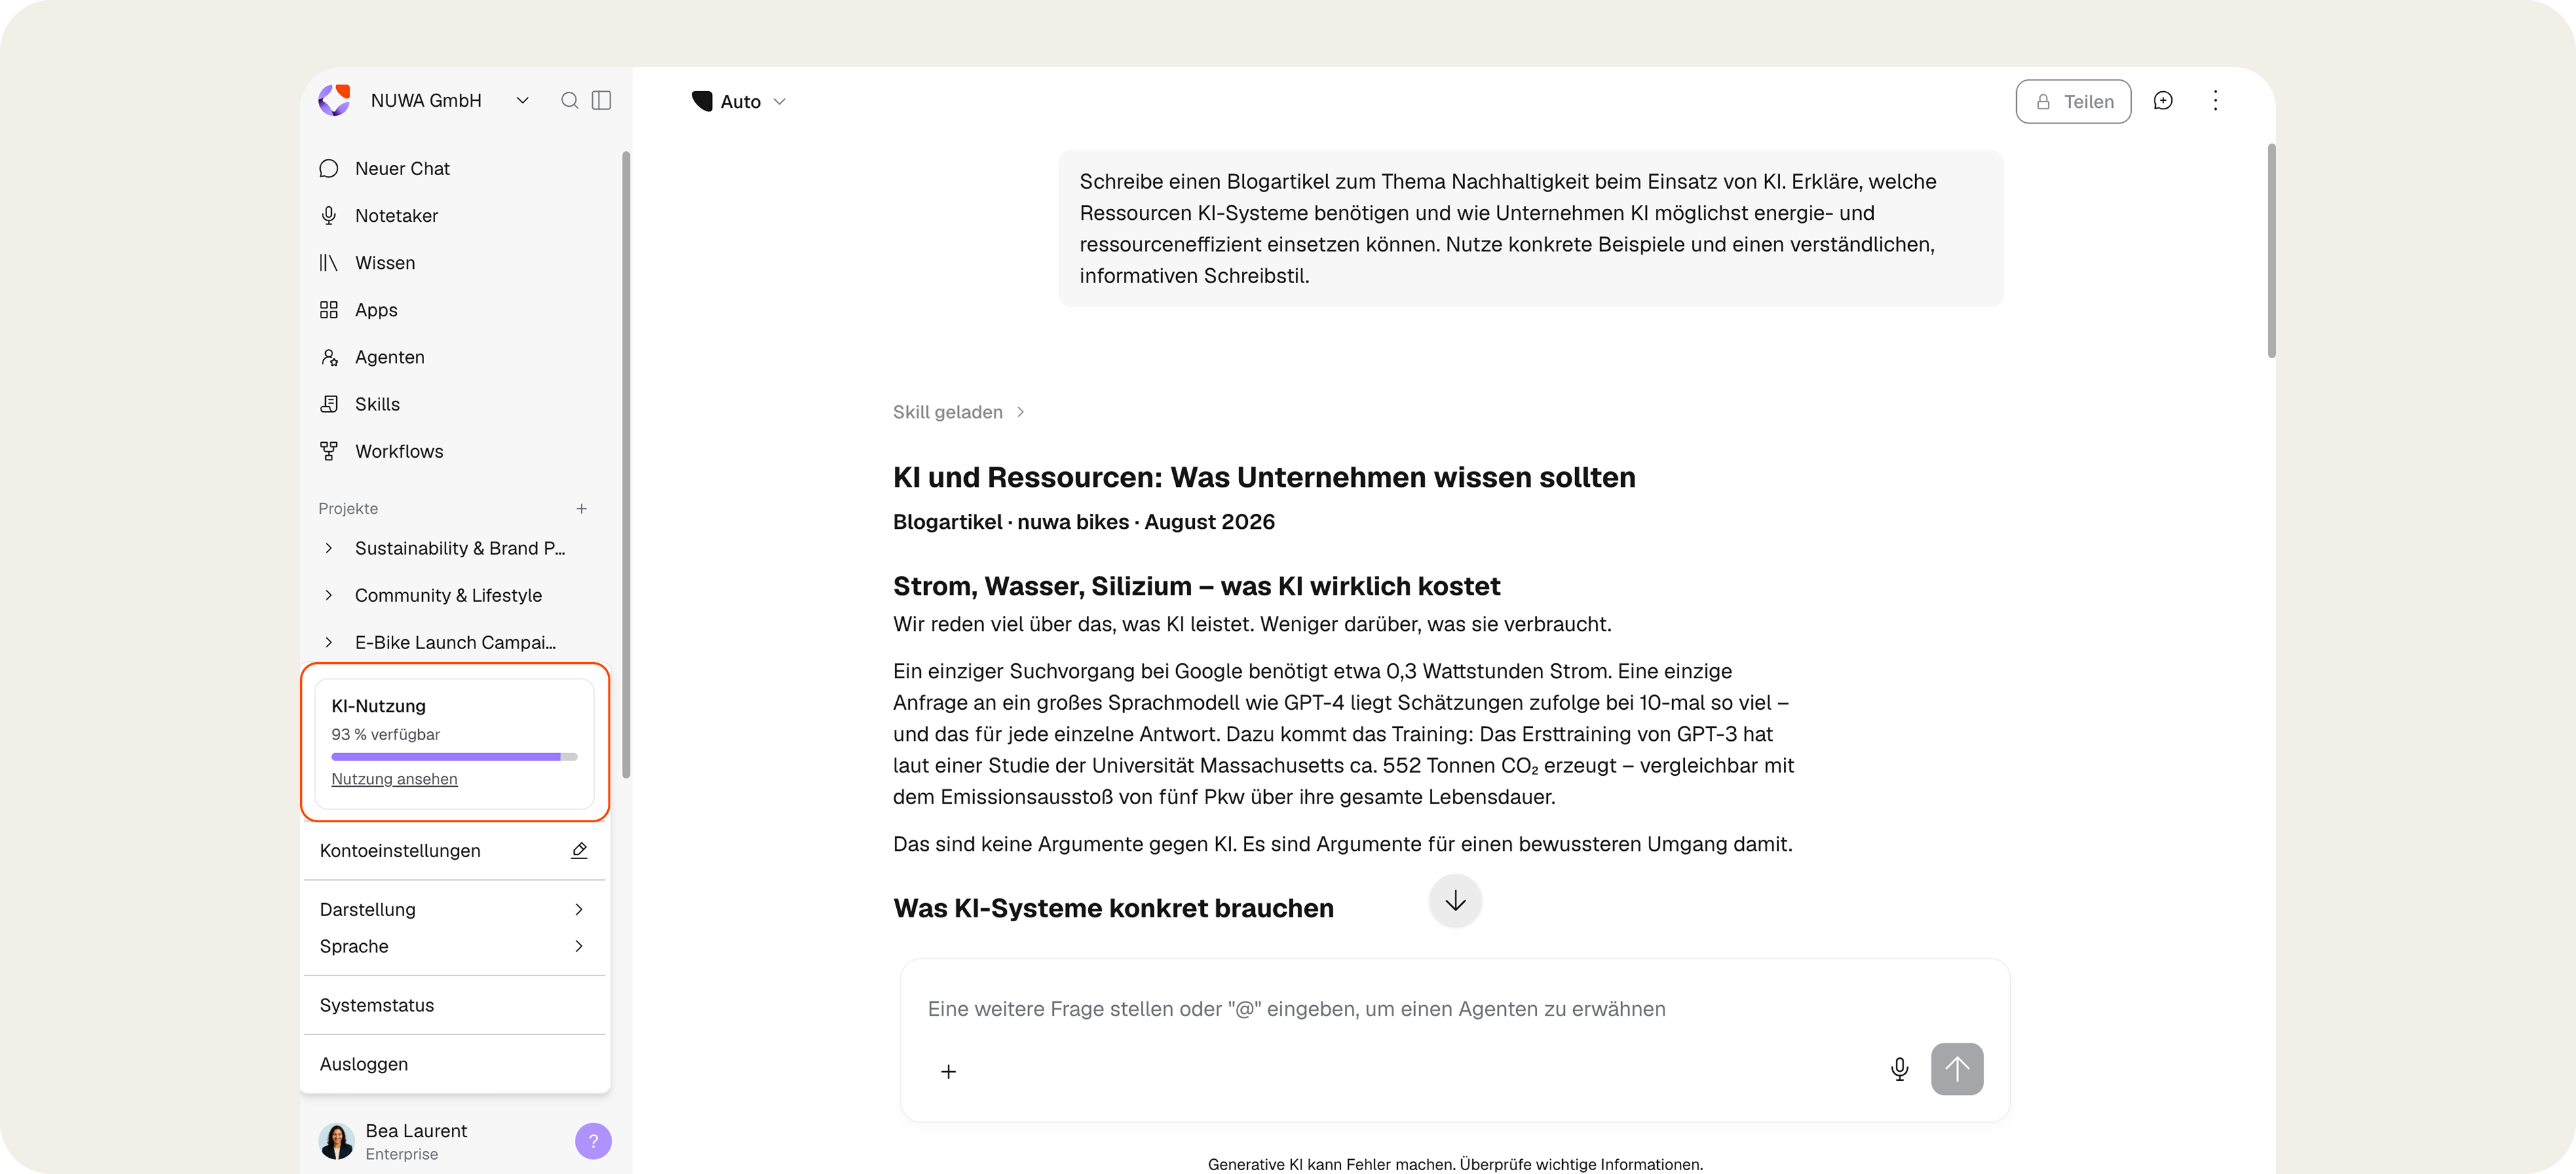
Task: Click the Teilen share button
Action: tap(2073, 101)
